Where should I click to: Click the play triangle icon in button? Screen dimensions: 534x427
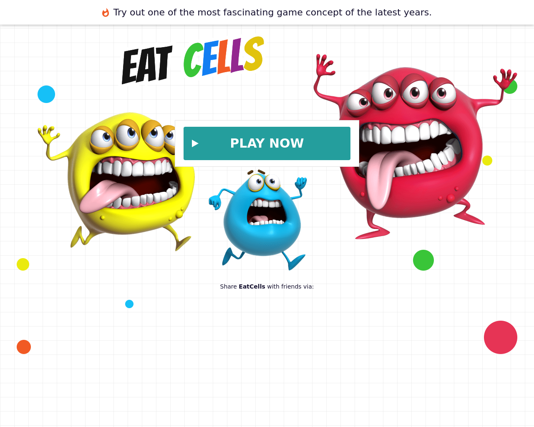point(195,143)
